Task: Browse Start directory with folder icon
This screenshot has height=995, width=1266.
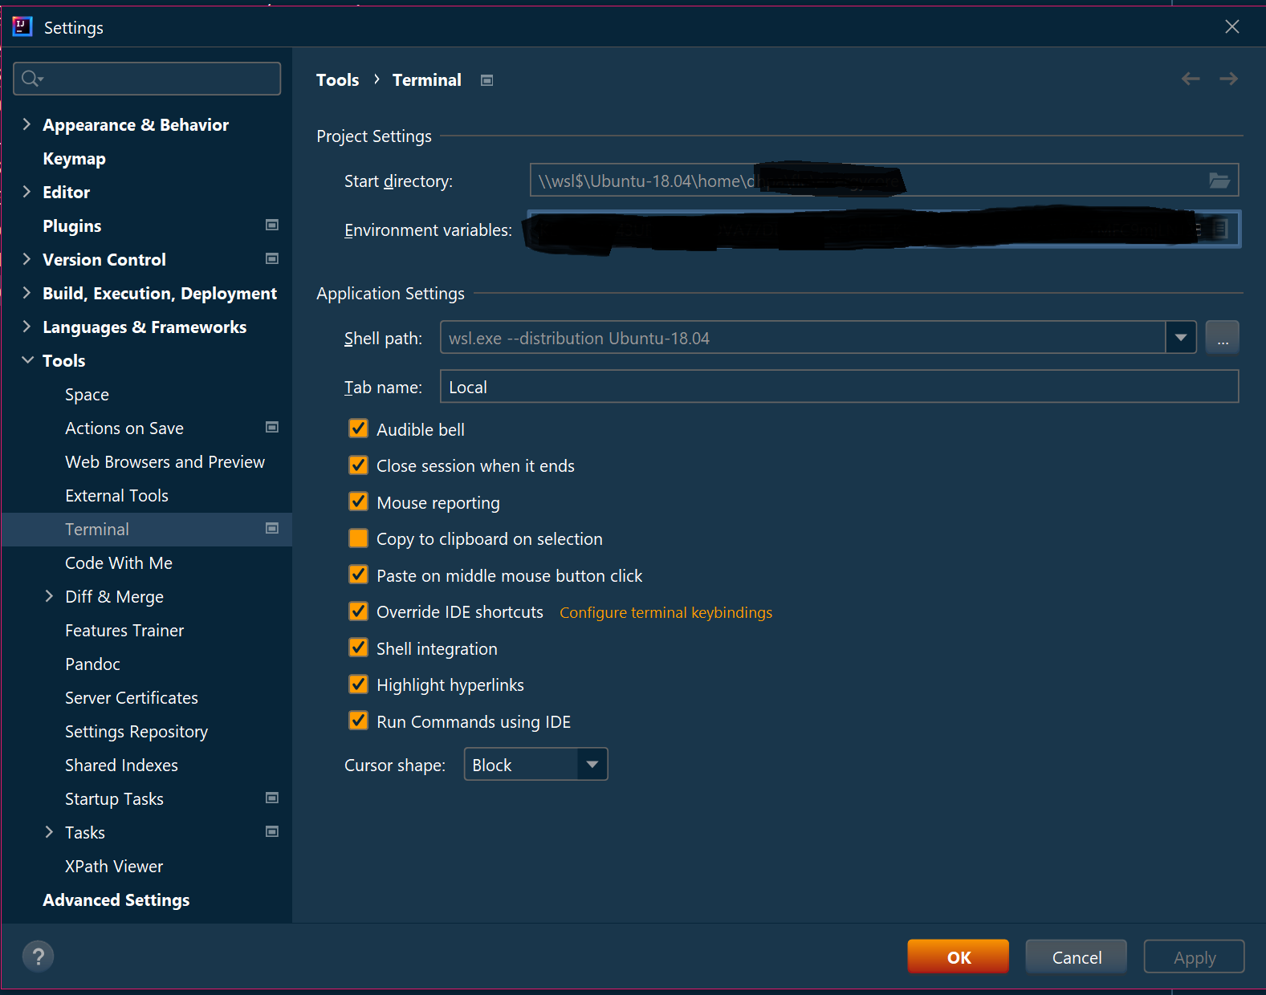Action: click(1219, 181)
